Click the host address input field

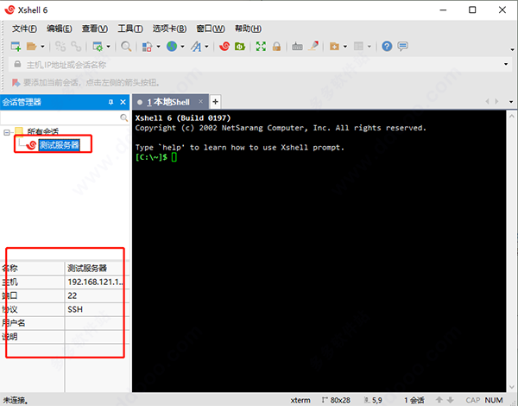click(259, 64)
